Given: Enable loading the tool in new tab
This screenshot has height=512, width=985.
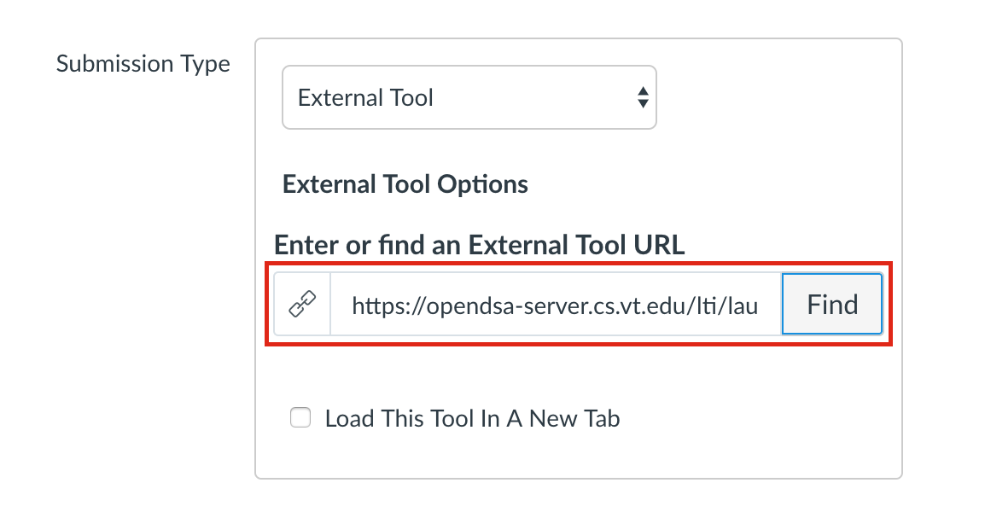Looking at the screenshot, I should (300, 418).
